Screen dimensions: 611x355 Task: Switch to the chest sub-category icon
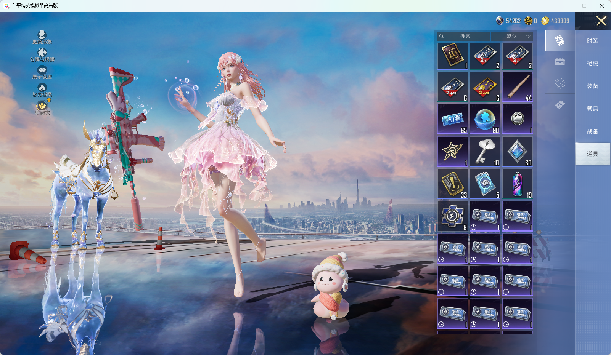[560, 62]
